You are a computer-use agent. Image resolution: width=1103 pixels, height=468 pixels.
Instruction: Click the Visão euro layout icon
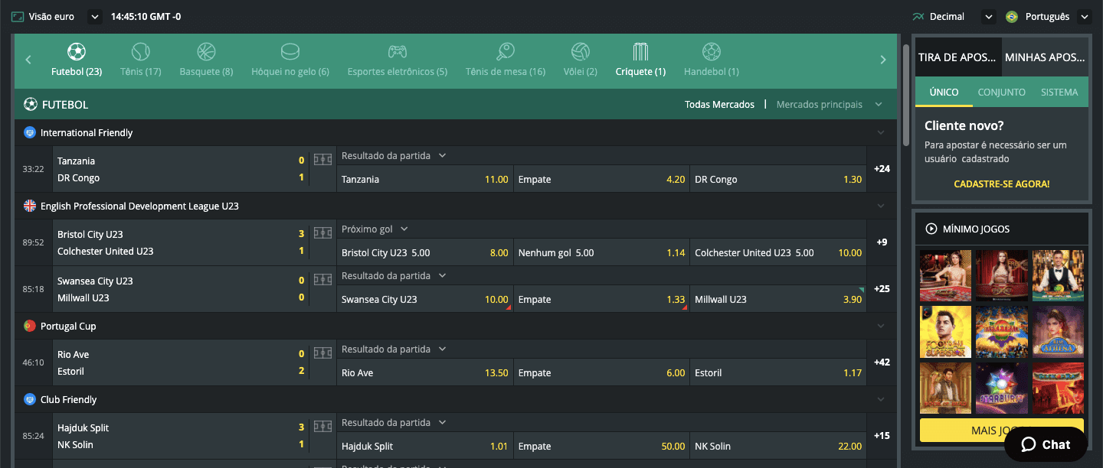tap(18, 16)
